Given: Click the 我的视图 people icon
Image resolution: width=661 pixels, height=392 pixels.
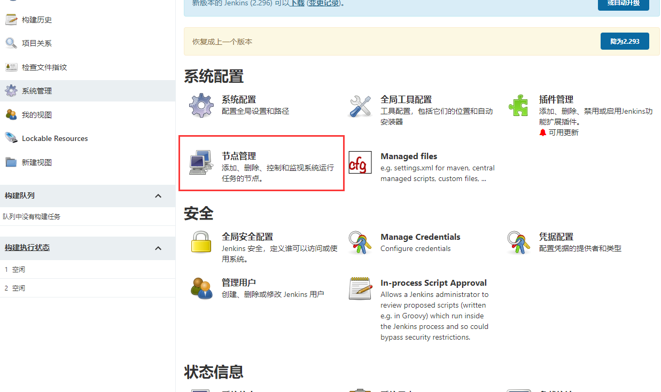Looking at the screenshot, I should (x=11, y=115).
